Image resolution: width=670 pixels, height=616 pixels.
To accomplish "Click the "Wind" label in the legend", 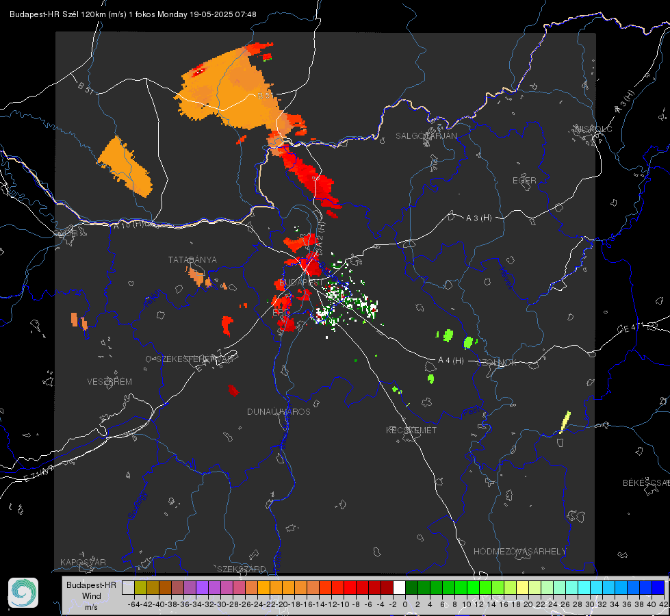I will 92,596.
